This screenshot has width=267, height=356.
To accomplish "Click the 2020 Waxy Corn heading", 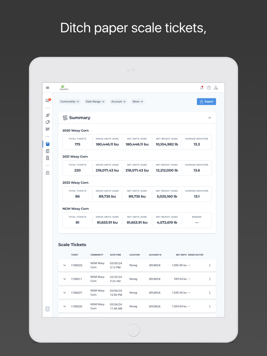I will pos(76,131).
